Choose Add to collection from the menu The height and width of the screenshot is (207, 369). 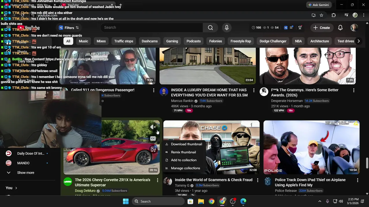pos(184,160)
